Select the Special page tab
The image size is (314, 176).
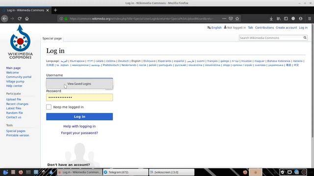pyautogui.click(x=52, y=38)
